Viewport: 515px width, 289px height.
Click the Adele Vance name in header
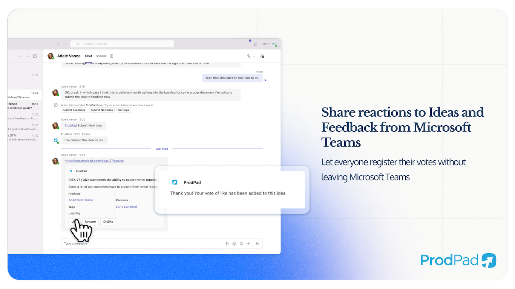pos(69,56)
